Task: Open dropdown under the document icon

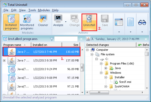Action: (x=130, y=32)
